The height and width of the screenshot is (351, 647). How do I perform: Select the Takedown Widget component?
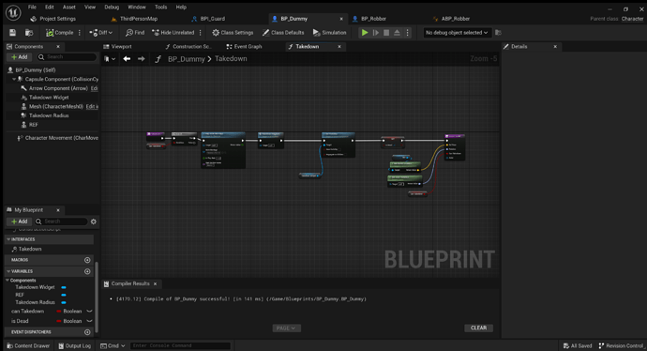(x=49, y=98)
